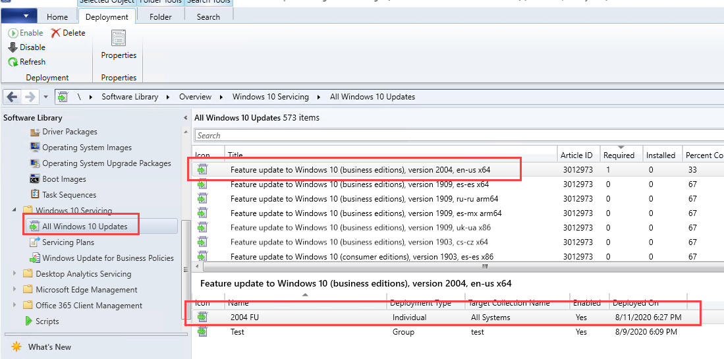Open the Search ribbon tab

click(208, 16)
